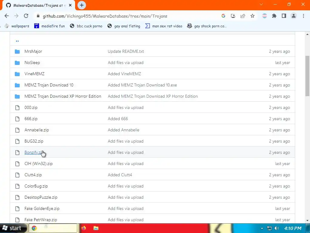Toggle the browser side panel icon
310x233 pixels.
point(284,16)
